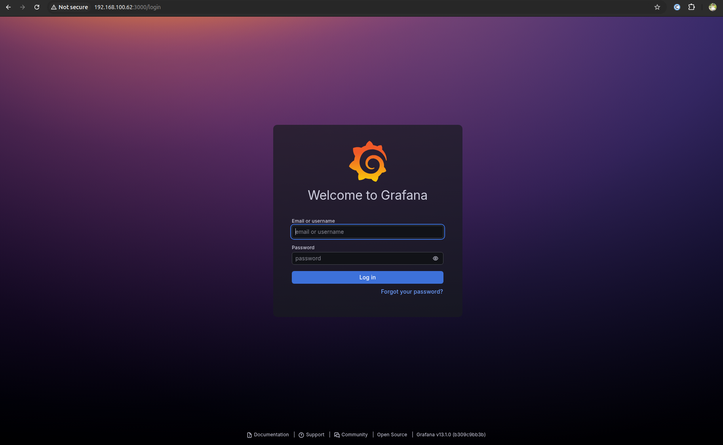Click the browser forward arrow

point(23,7)
